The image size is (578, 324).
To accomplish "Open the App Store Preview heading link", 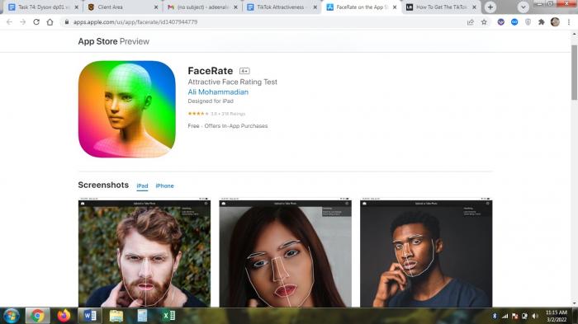I will pyautogui.click(x=114, y=41).
